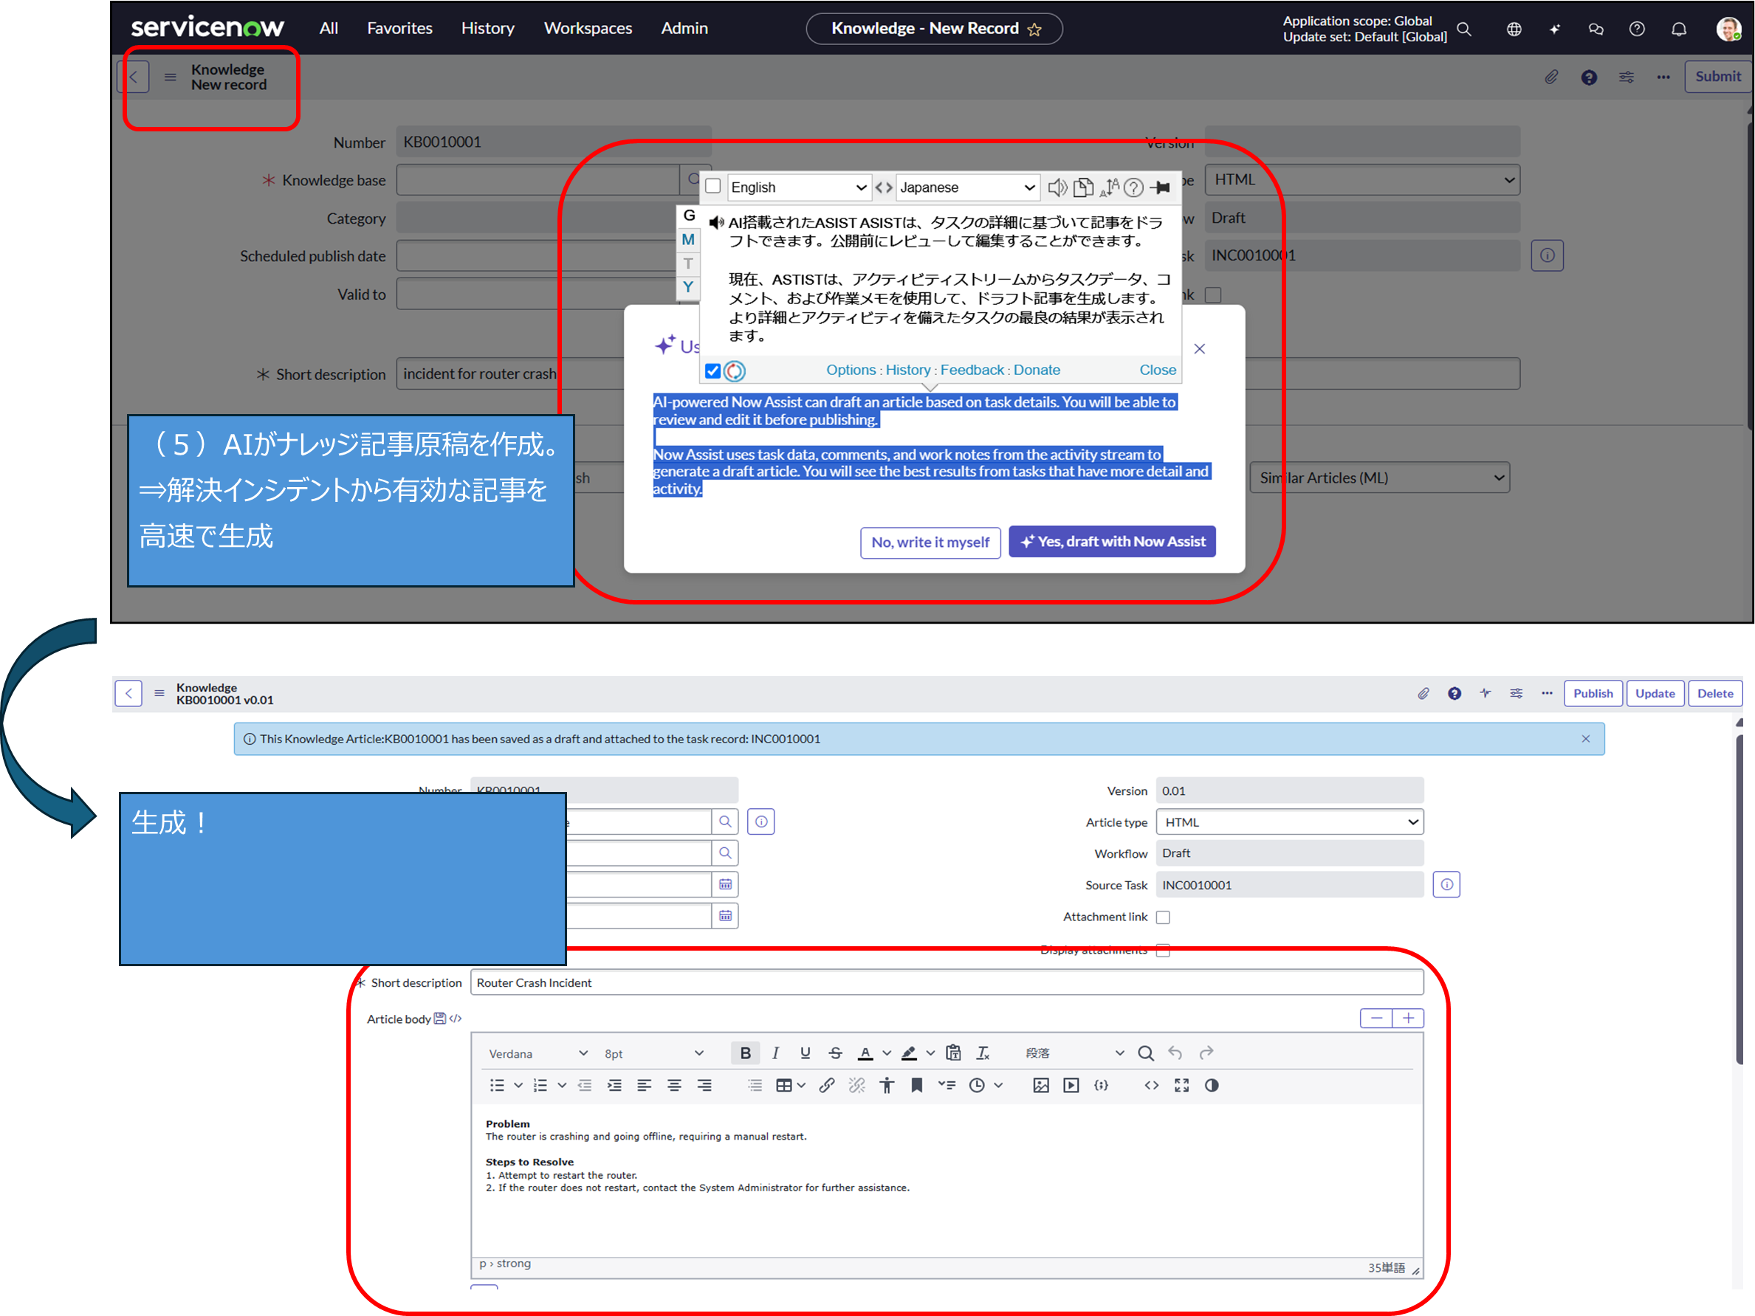Uncheck the checked translator popup checkbox
This screenshot has height=1316, width=1755.
pos(712,371)
